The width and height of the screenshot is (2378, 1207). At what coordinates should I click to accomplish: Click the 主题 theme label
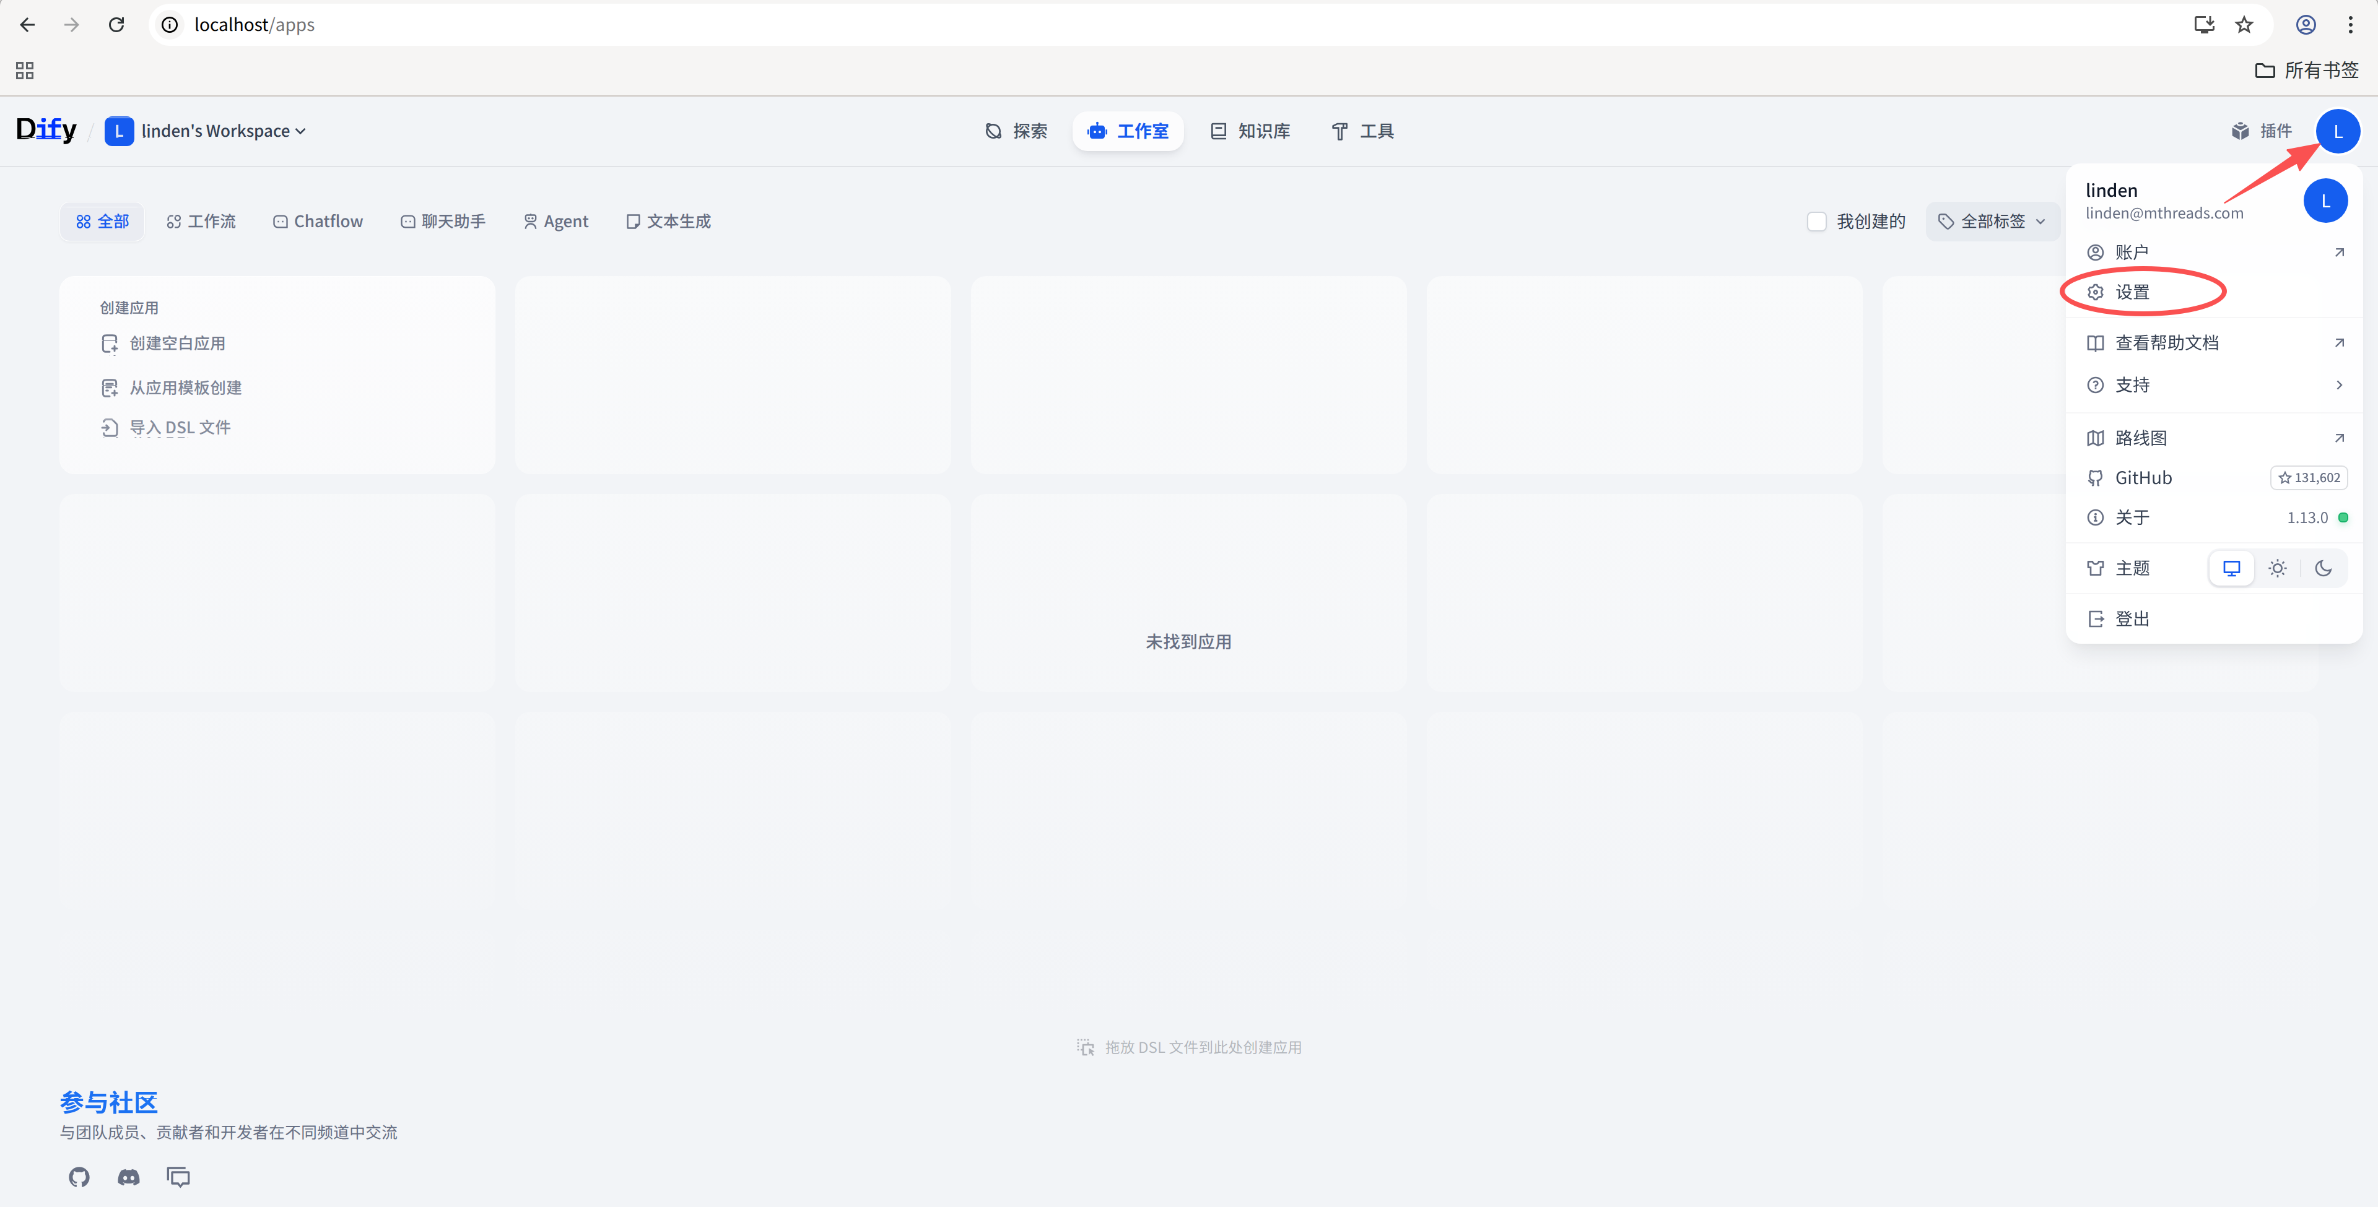tap(2132, 568)
